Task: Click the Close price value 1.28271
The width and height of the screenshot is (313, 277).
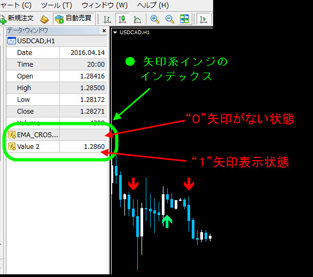Action: point(92,111)
